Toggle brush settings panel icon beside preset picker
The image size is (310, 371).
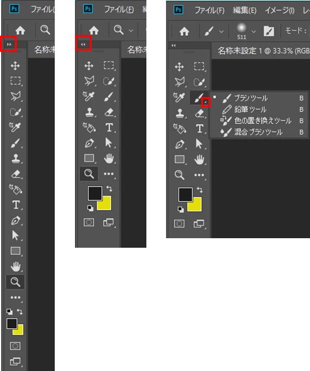tap(269, 31)
